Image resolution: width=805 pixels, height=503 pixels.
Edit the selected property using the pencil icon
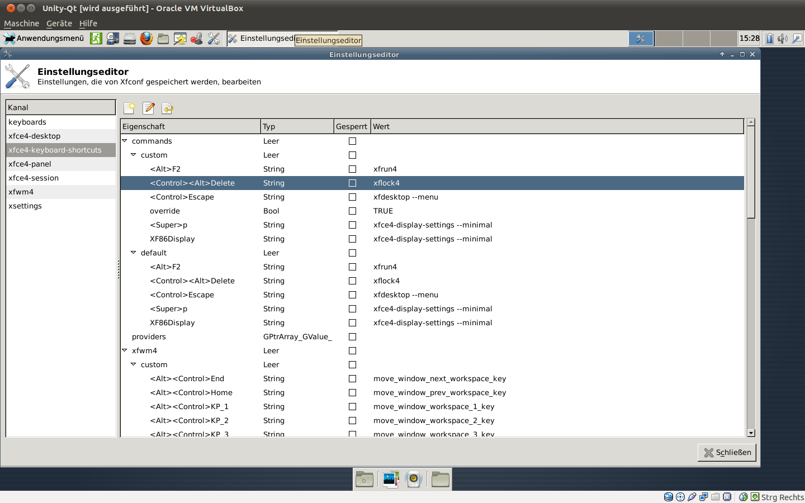(x=149, y=108)
